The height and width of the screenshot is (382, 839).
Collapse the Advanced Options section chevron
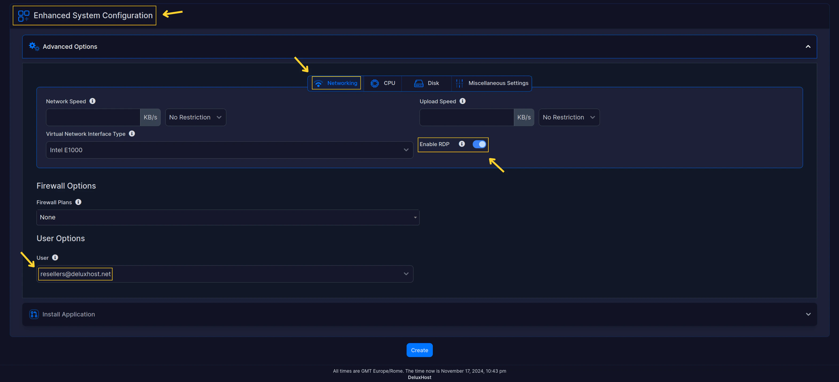tap(808, 47)
